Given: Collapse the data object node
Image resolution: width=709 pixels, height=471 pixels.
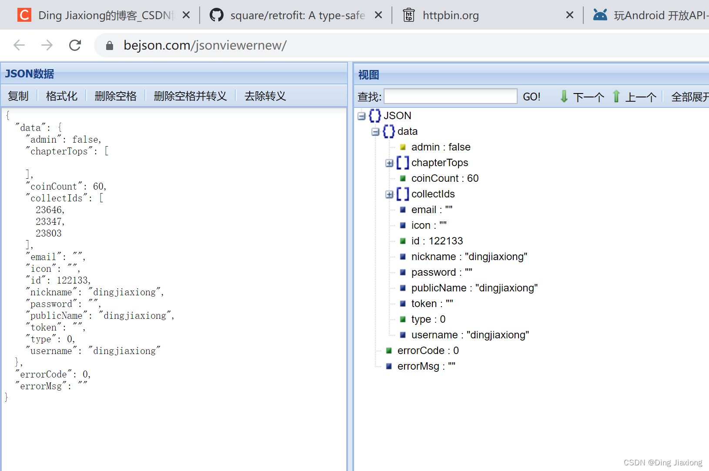Looking at the screenshot, I should (x=375, y=131).
